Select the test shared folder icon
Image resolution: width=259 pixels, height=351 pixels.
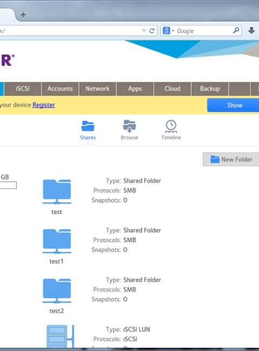[57, 192]
